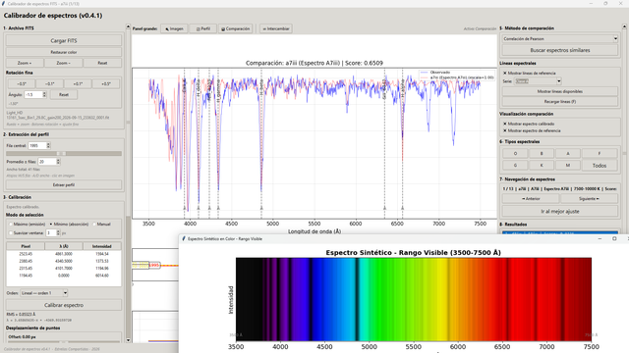629x353 pixels.
Task: Click the Pixel column header
Action: [26, 246]
